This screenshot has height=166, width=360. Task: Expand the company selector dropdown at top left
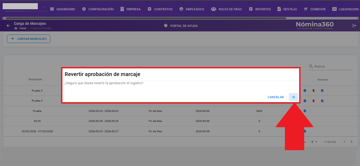coord(44,7)
